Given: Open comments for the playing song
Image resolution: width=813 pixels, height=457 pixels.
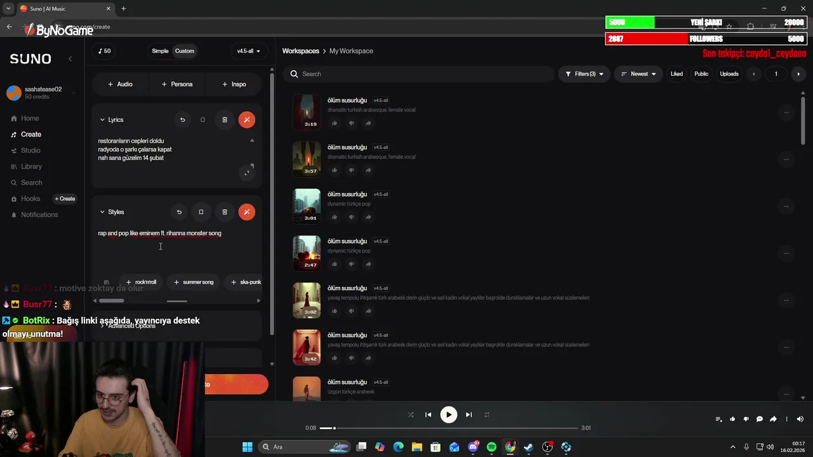Looking at the screenshot, I should coord(760,419).
